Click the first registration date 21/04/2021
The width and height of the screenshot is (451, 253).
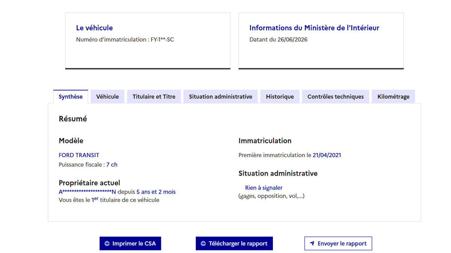[x=327, y=155]
